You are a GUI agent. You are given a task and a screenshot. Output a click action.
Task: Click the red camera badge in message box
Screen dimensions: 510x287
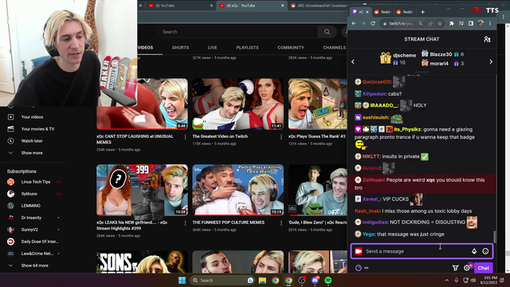pos(359,251)
